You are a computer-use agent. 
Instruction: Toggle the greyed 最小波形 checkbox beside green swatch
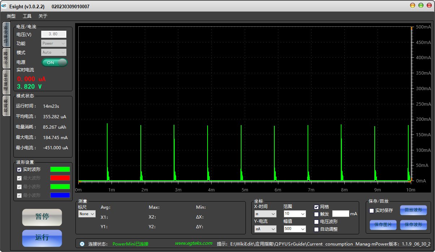point(19,186)
